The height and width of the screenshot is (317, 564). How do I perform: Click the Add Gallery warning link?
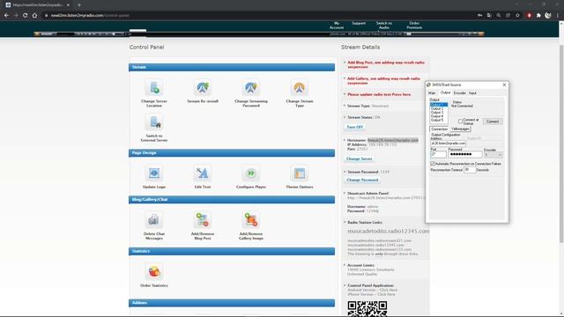click(384, 80)
